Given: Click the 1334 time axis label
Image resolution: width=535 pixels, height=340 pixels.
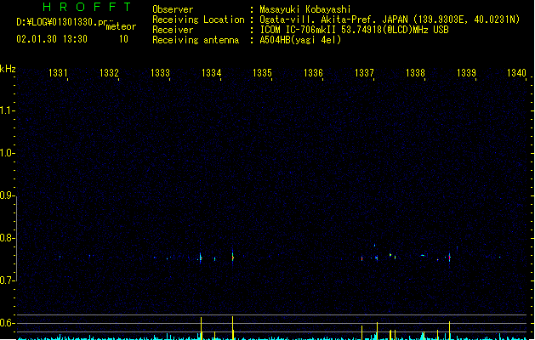Looking at the screenshot, I should [x=211, y=73].
